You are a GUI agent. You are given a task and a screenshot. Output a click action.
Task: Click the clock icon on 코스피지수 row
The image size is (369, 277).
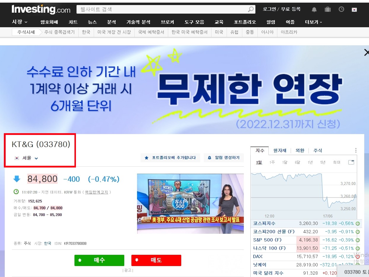(358, 223)
